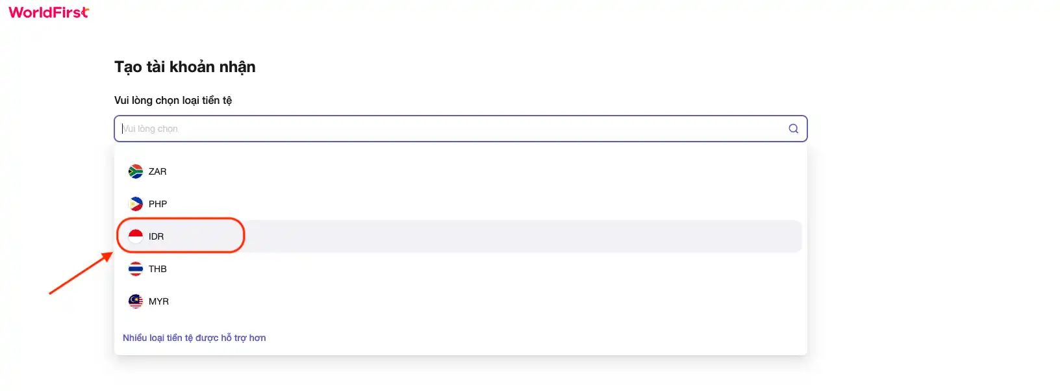The image size is (1060, 391).
Task: Select the IDR currency text
Action: click(x=156, y=236)
